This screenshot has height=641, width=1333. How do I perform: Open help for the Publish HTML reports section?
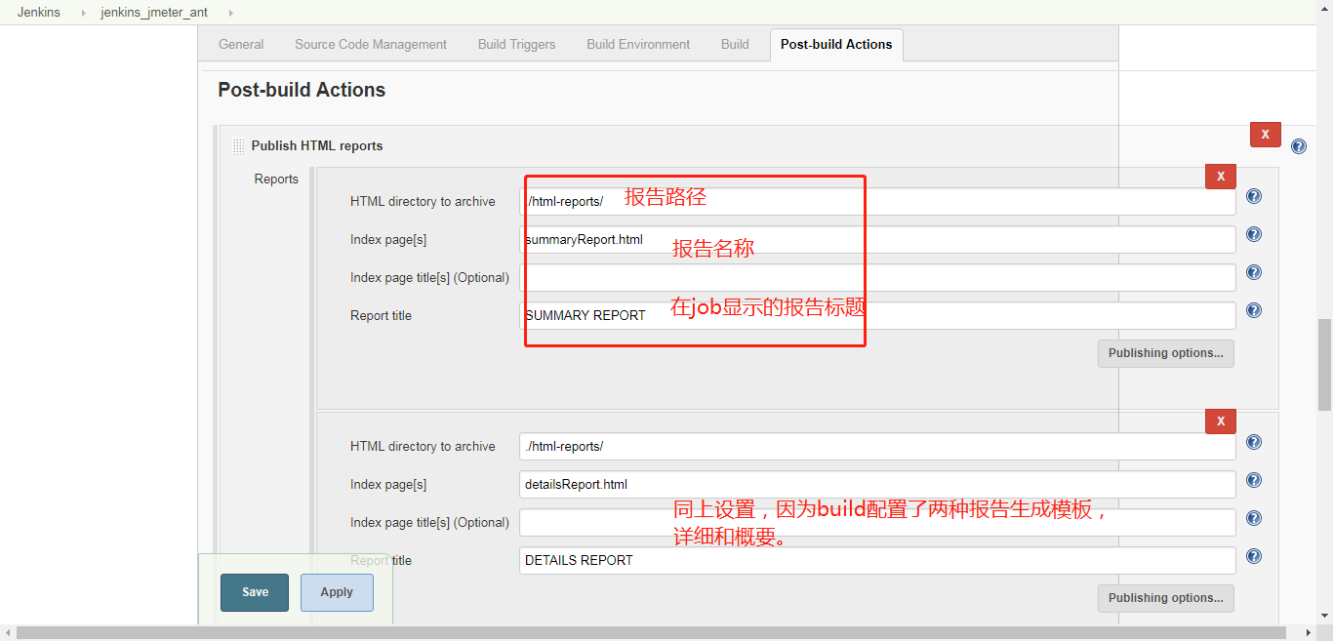click(x=1298, y=145)
